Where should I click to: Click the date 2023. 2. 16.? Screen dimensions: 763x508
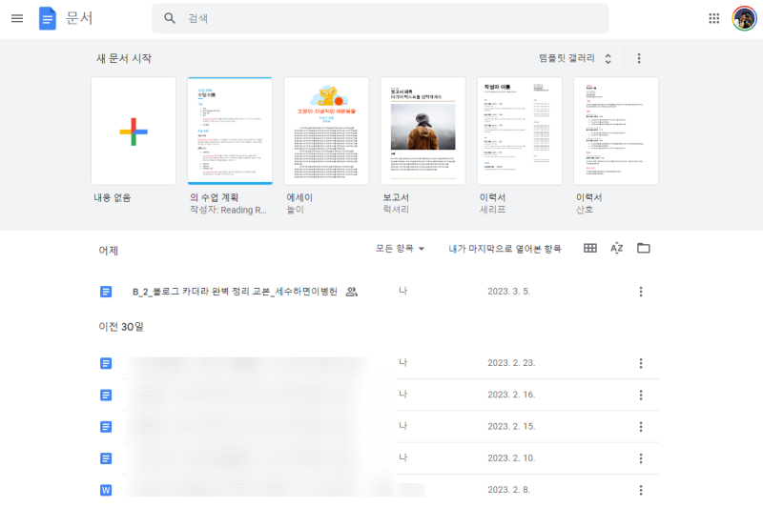511,395
